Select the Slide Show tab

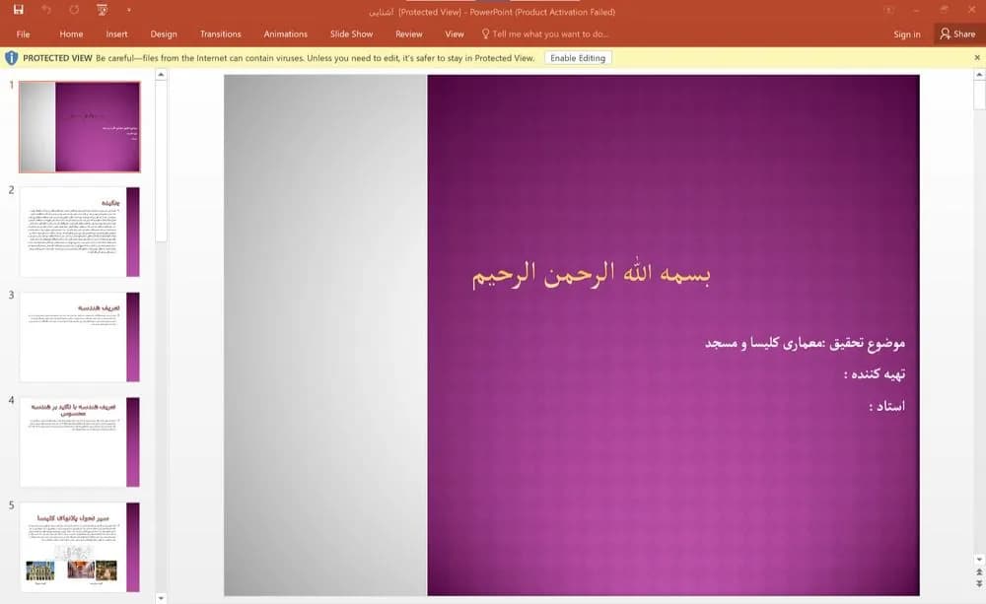point(352,34)
